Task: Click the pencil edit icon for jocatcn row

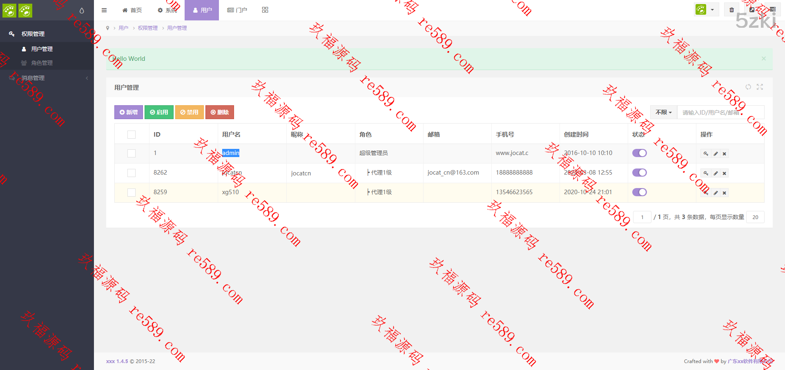Action: [716, 173]
